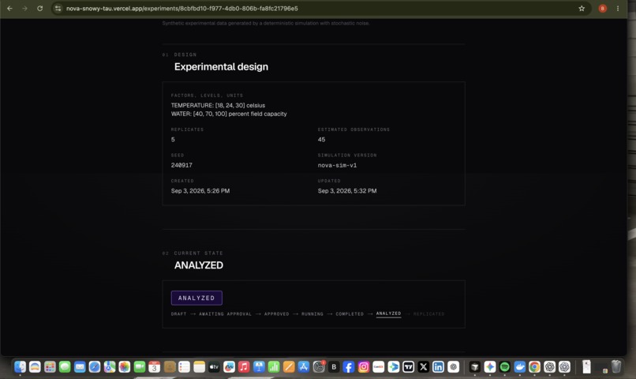Click the WATER percent field capacity line
This screenshot has width=636, height=379.
[229, 114]
